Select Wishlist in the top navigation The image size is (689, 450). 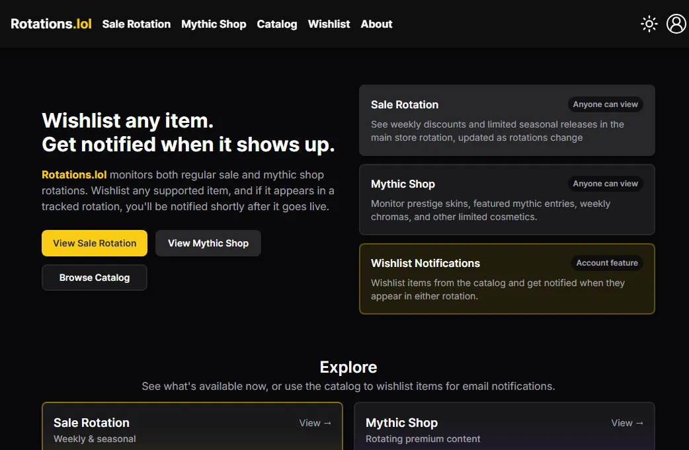coord(329,24)
